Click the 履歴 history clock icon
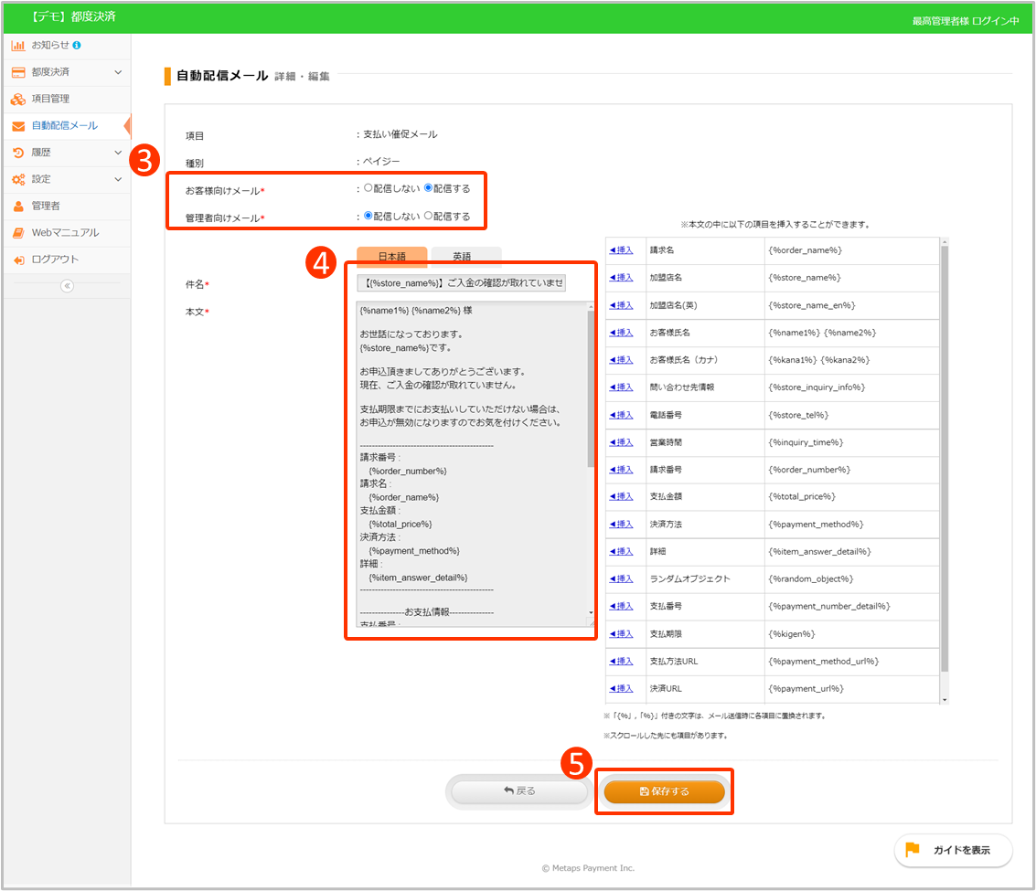1036x891 pixels. tap(18, 153)
